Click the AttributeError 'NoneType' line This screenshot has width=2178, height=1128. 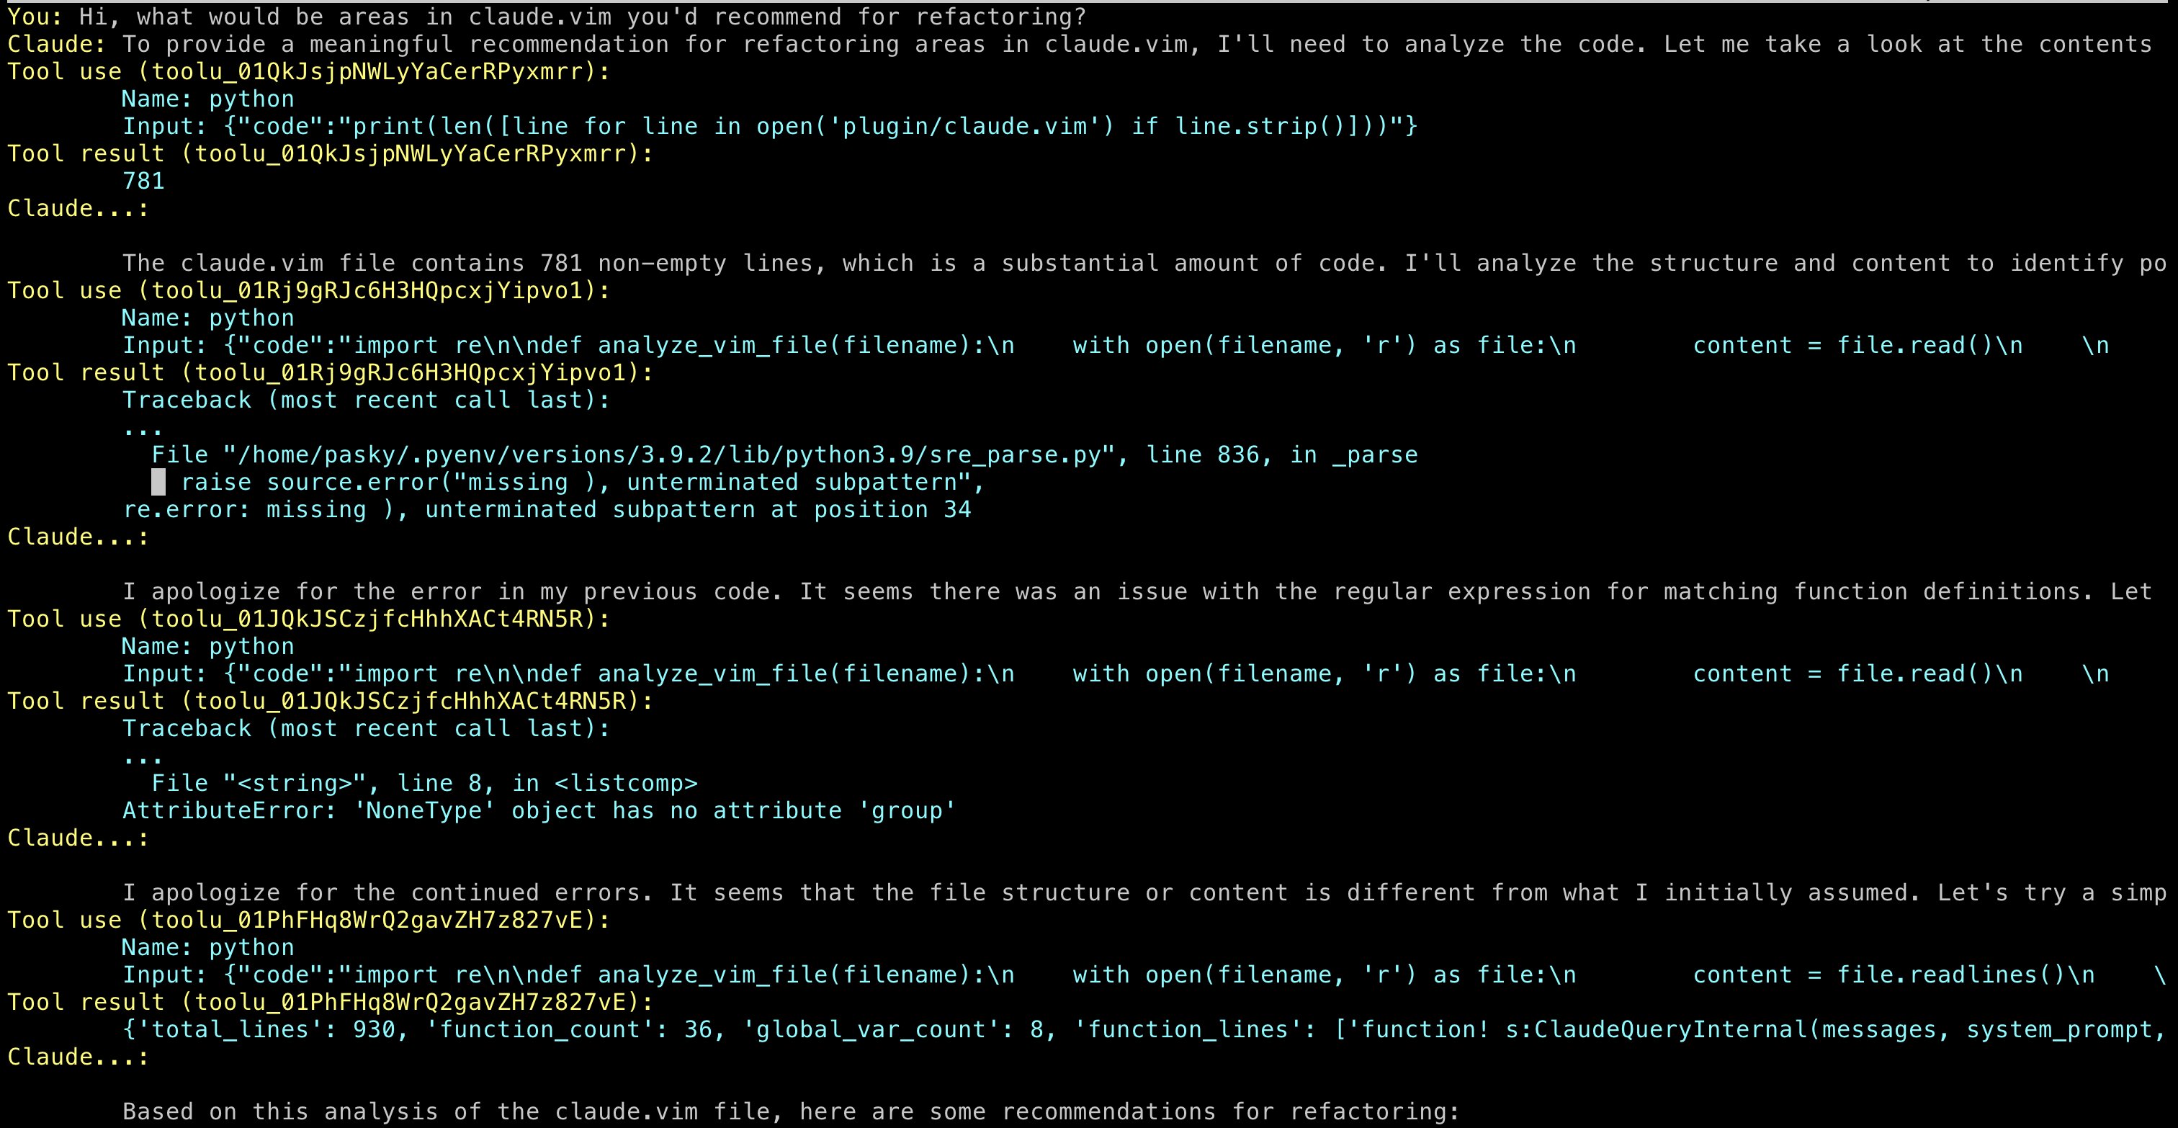pyautogui.click(x=539, y=810)
